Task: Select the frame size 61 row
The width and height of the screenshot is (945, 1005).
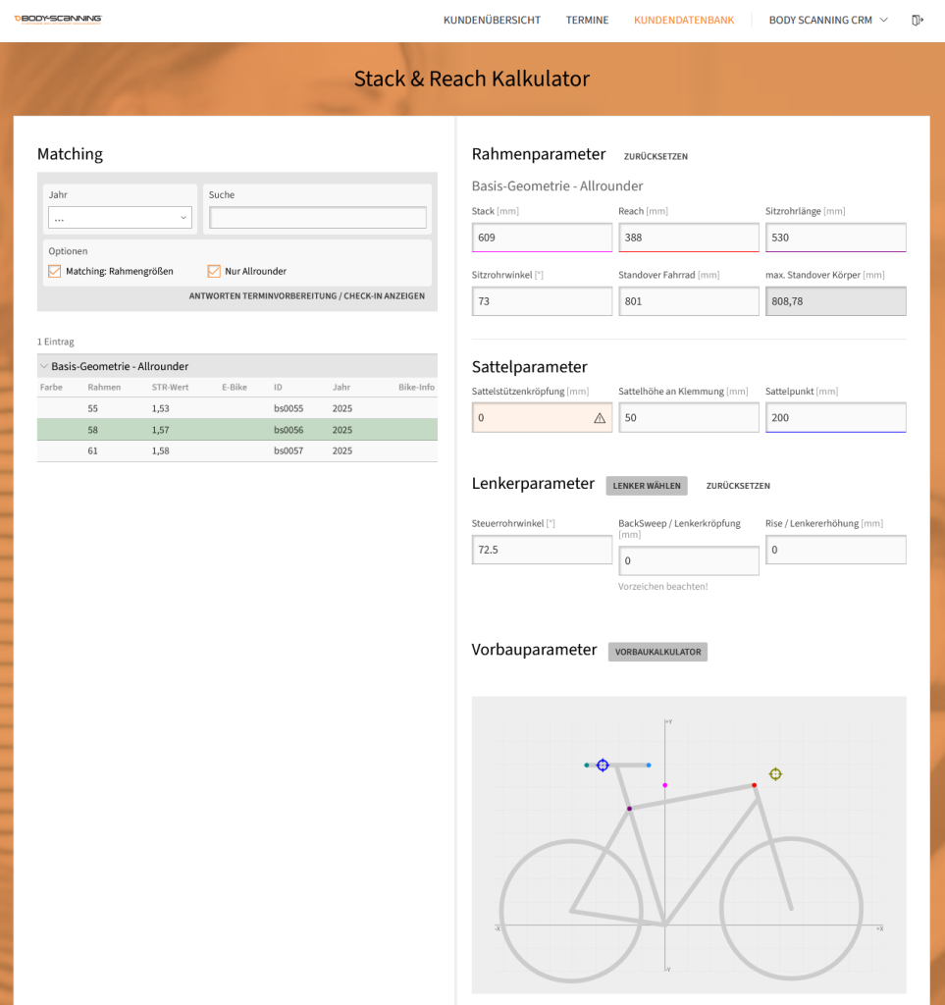Action: (236, 450)
